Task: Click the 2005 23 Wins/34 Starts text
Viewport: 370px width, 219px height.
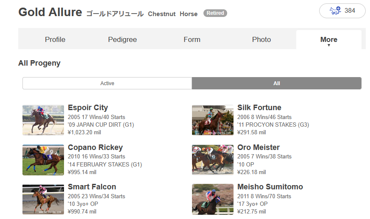Action: 96,197
